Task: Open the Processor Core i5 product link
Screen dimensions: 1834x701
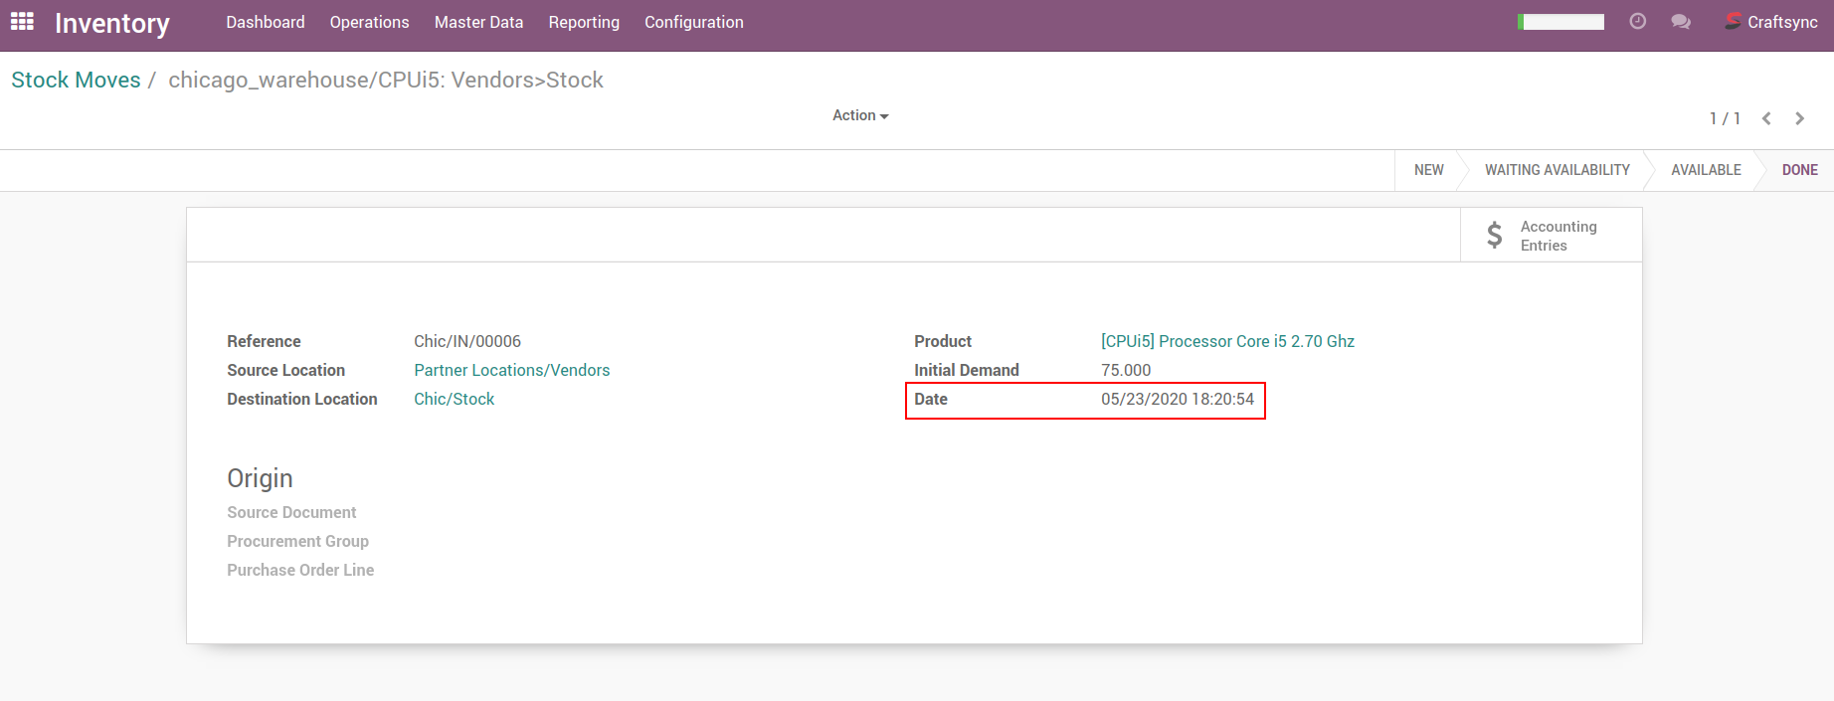Action: [x=1227, y=341]
